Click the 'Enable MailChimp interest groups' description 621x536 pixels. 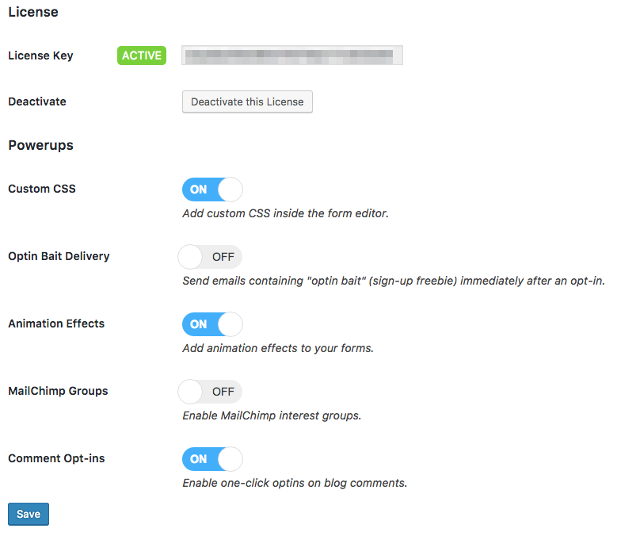coord(272,415)
